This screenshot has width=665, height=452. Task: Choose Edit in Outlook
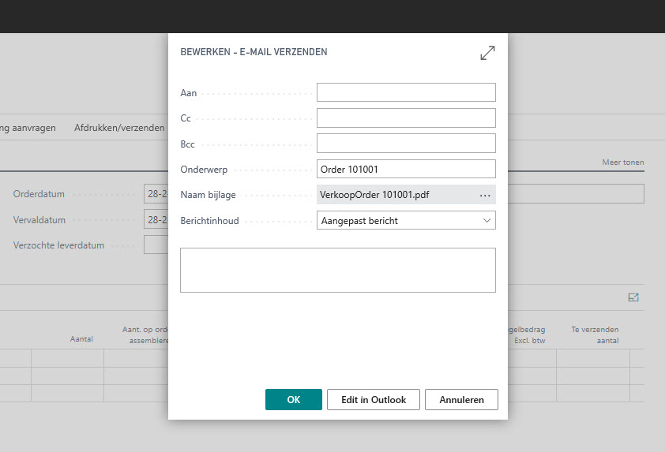[x=374, y=400]
